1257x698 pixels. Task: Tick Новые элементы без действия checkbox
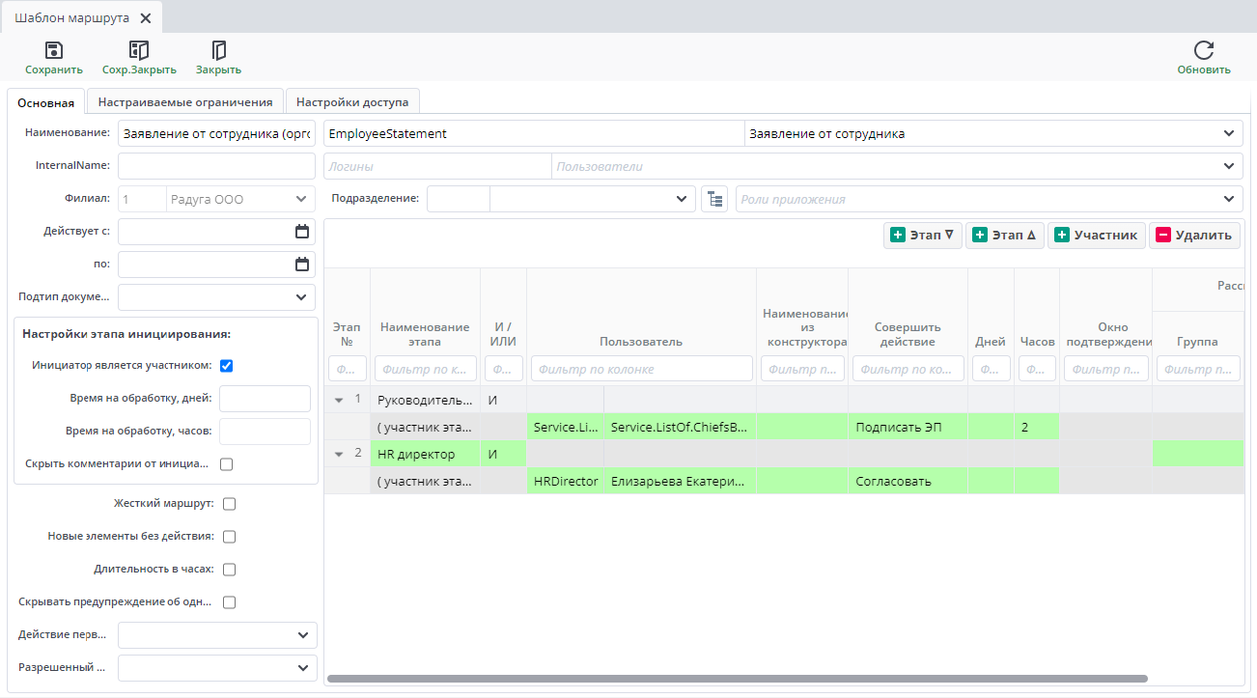[230, 537]
